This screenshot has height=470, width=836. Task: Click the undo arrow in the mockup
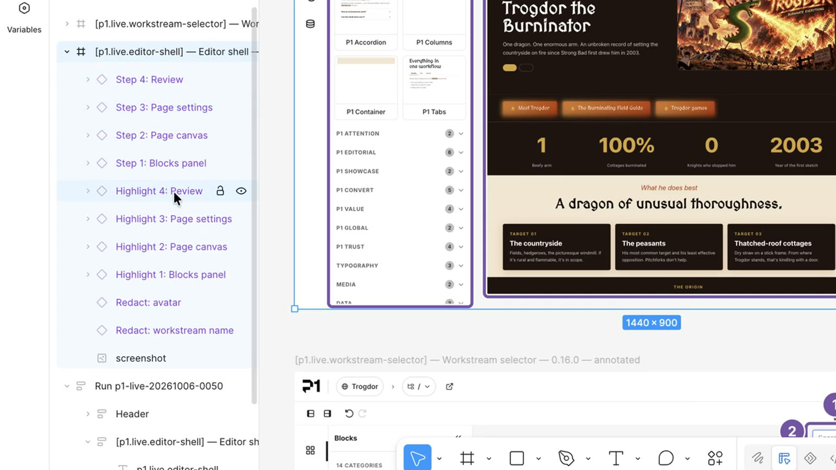point(349,414)
